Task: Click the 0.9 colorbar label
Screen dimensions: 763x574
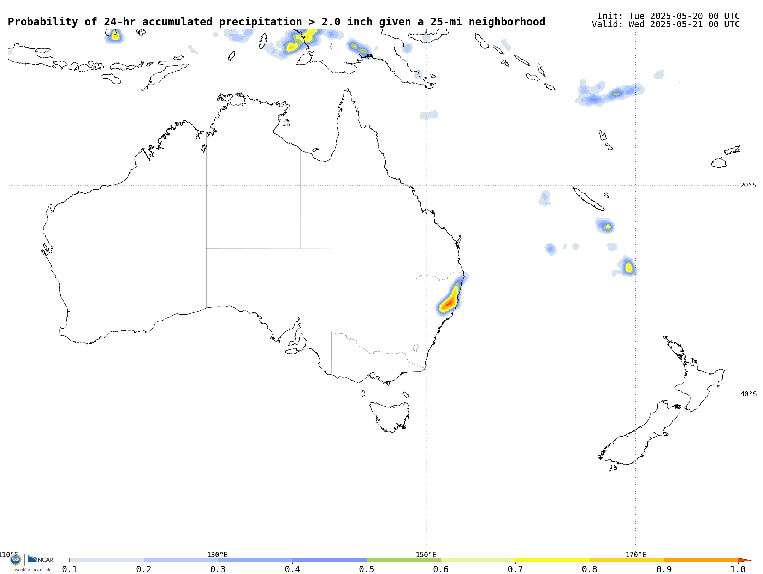Action: pos(664,569)
